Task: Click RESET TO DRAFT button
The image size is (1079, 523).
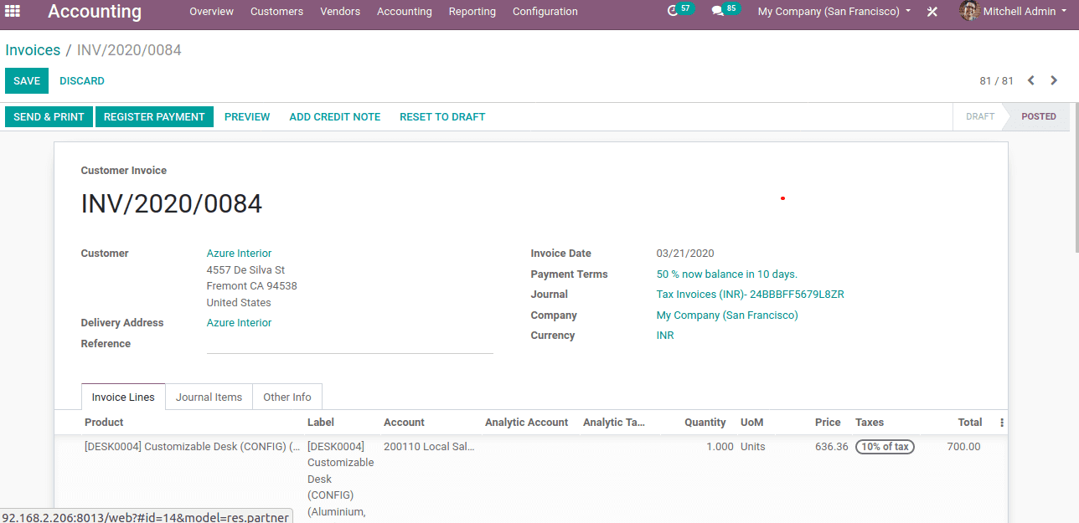Action: [x=442, y=116]
